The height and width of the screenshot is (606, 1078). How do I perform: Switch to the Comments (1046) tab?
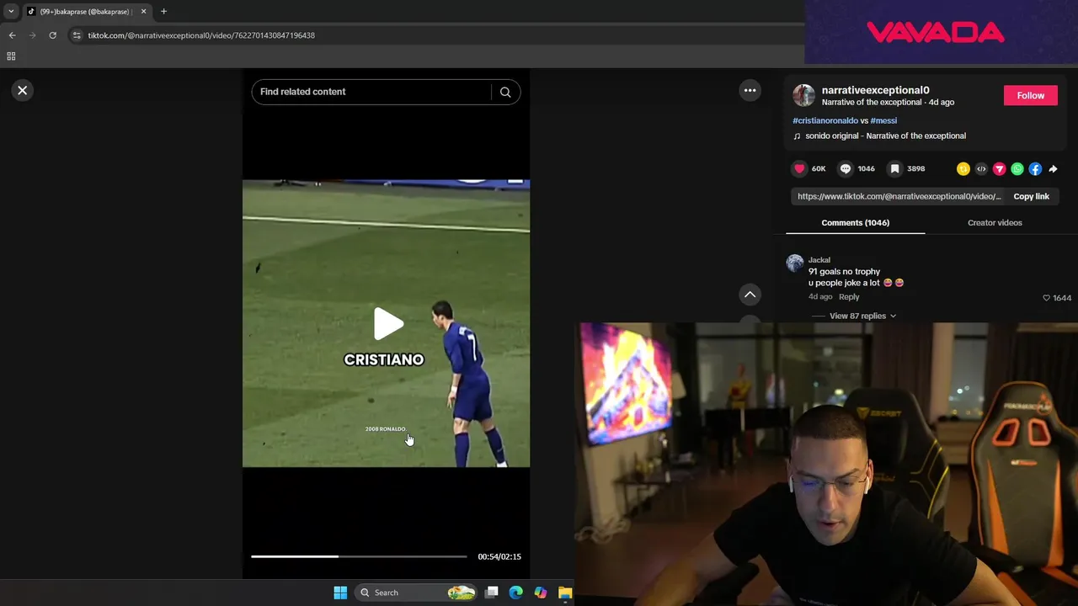855,222
